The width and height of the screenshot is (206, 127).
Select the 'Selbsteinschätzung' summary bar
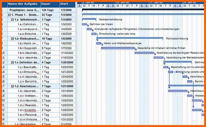[x=89, y=19]
